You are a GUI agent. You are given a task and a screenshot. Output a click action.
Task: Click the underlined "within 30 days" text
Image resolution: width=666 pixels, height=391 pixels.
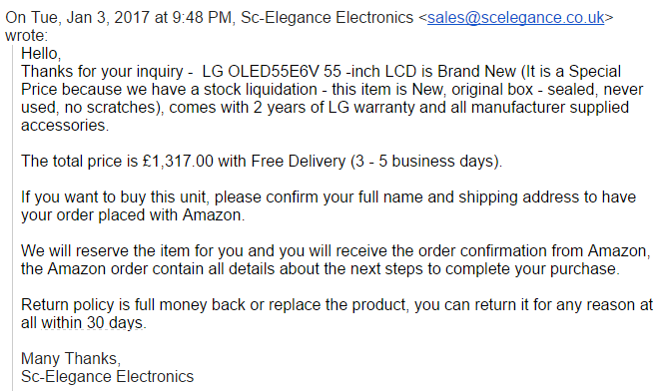pos(92,323)
